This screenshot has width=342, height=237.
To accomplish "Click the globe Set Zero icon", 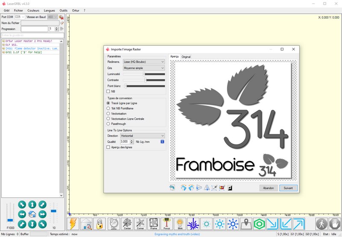I will (x=114, y=224).
